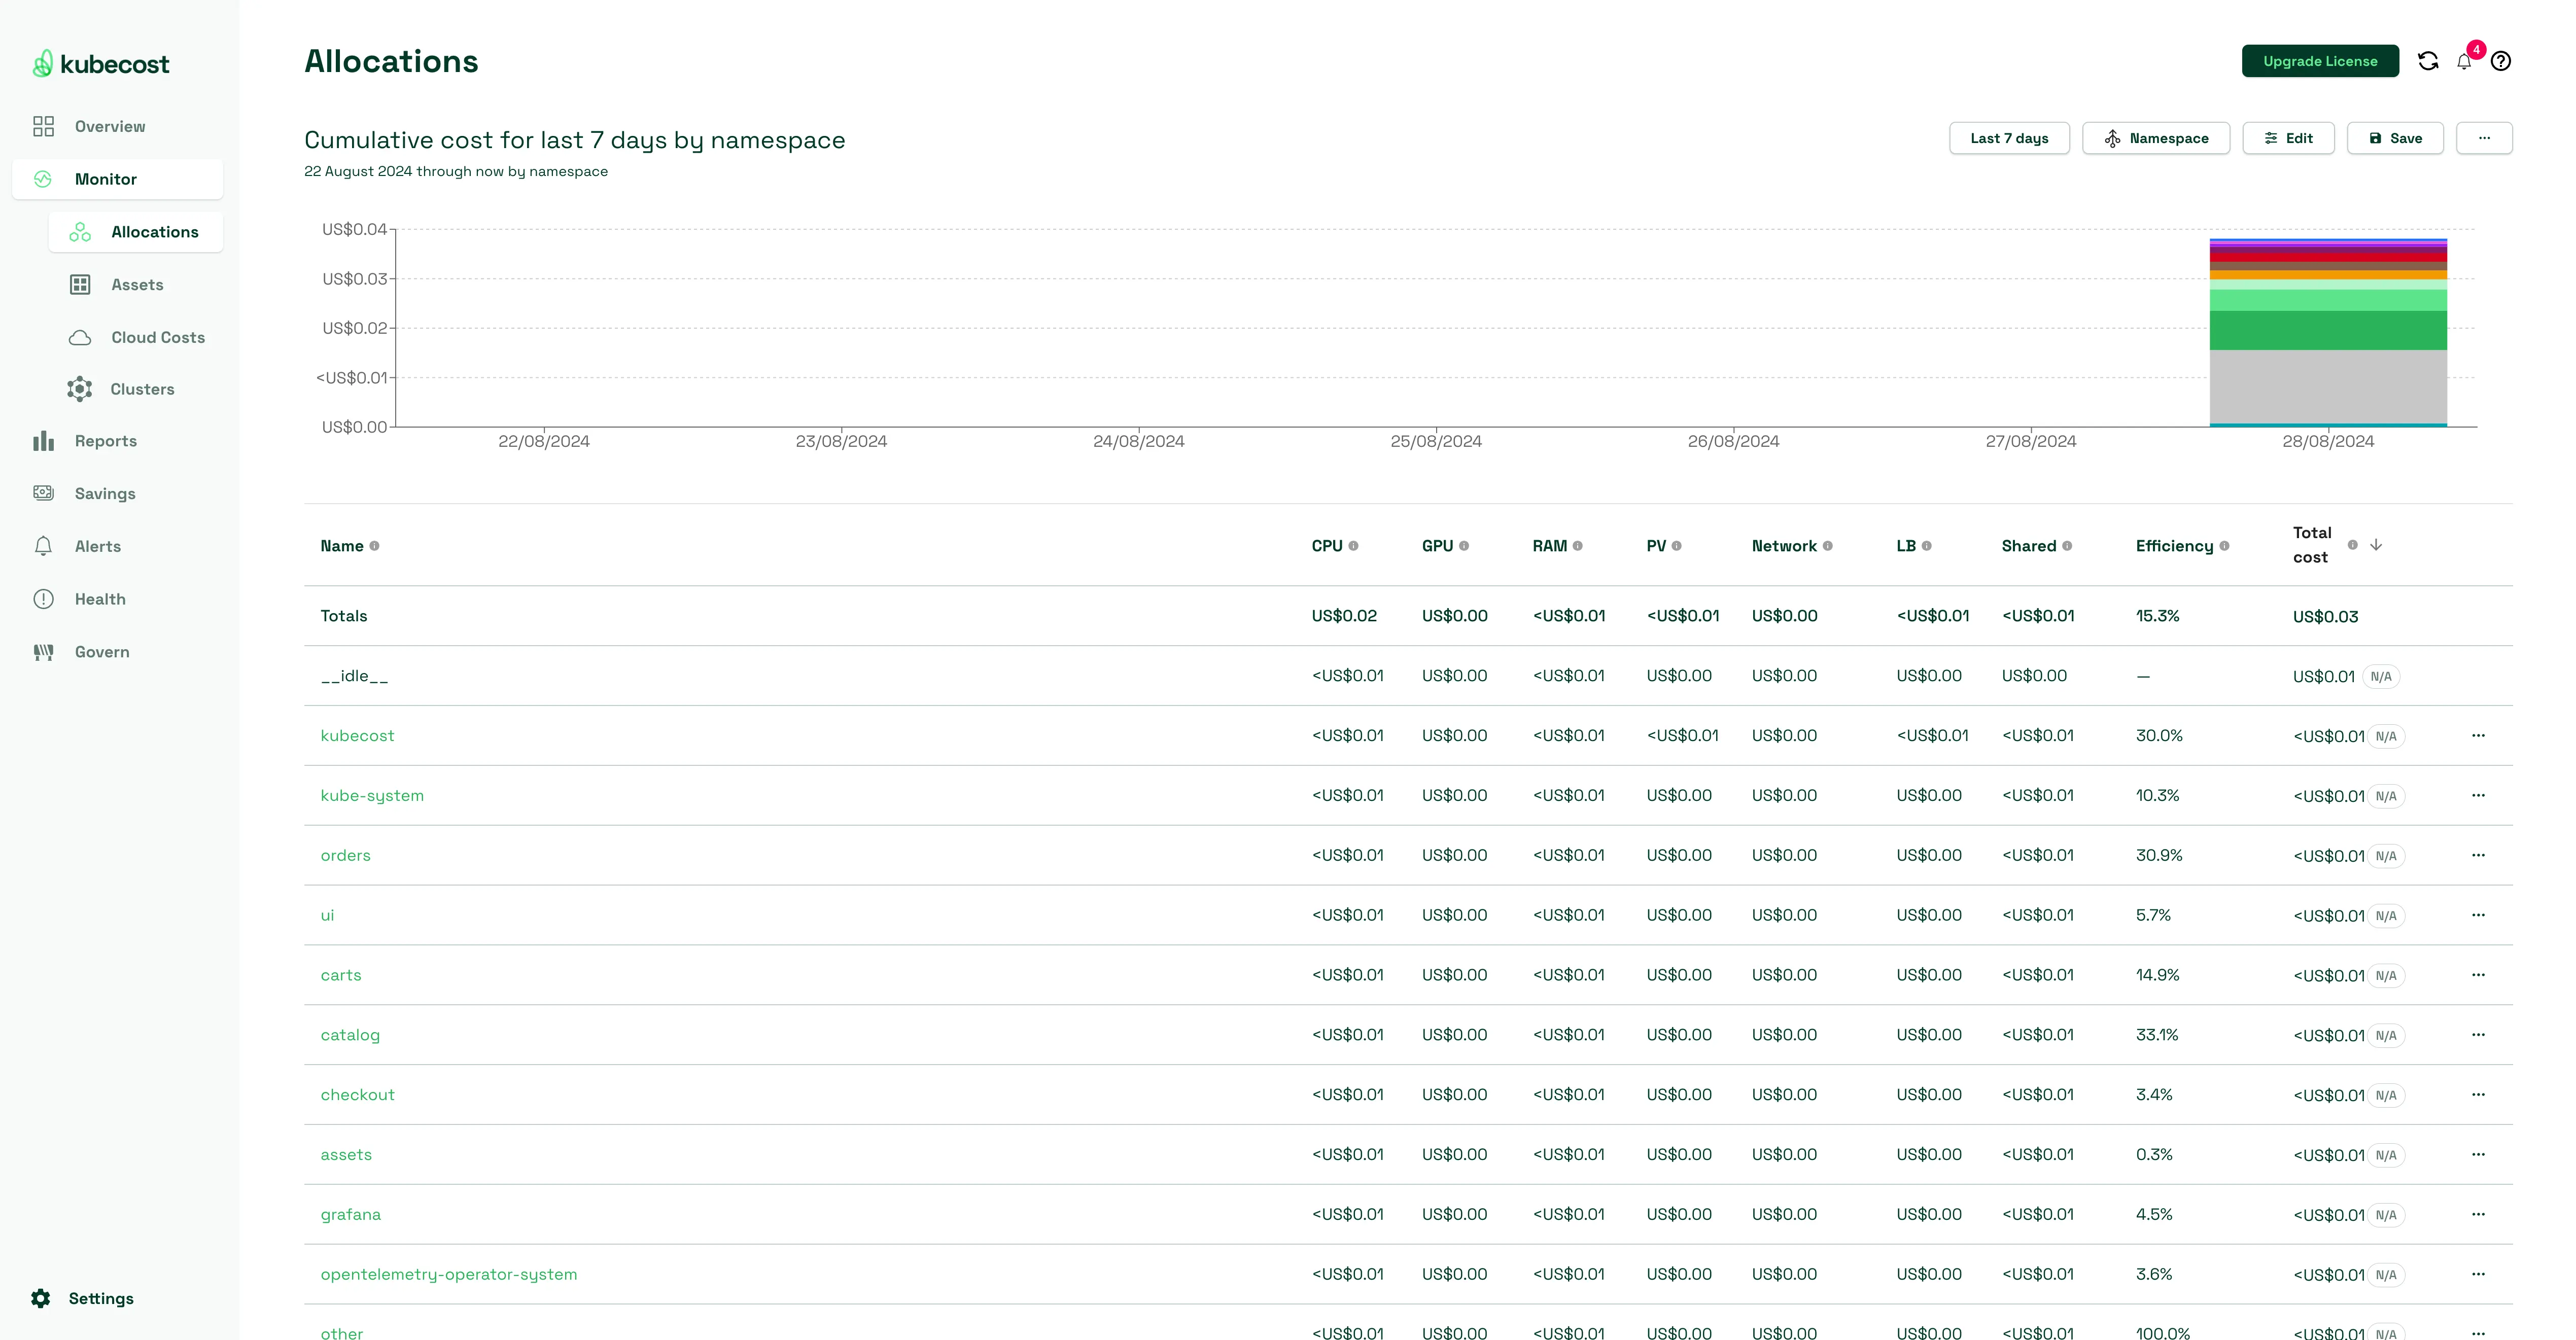Click the Kubecost logo
Image resolution: width=2576 pixels, height=1340 pixels.
pyautogui.click(x=101, y=64)
